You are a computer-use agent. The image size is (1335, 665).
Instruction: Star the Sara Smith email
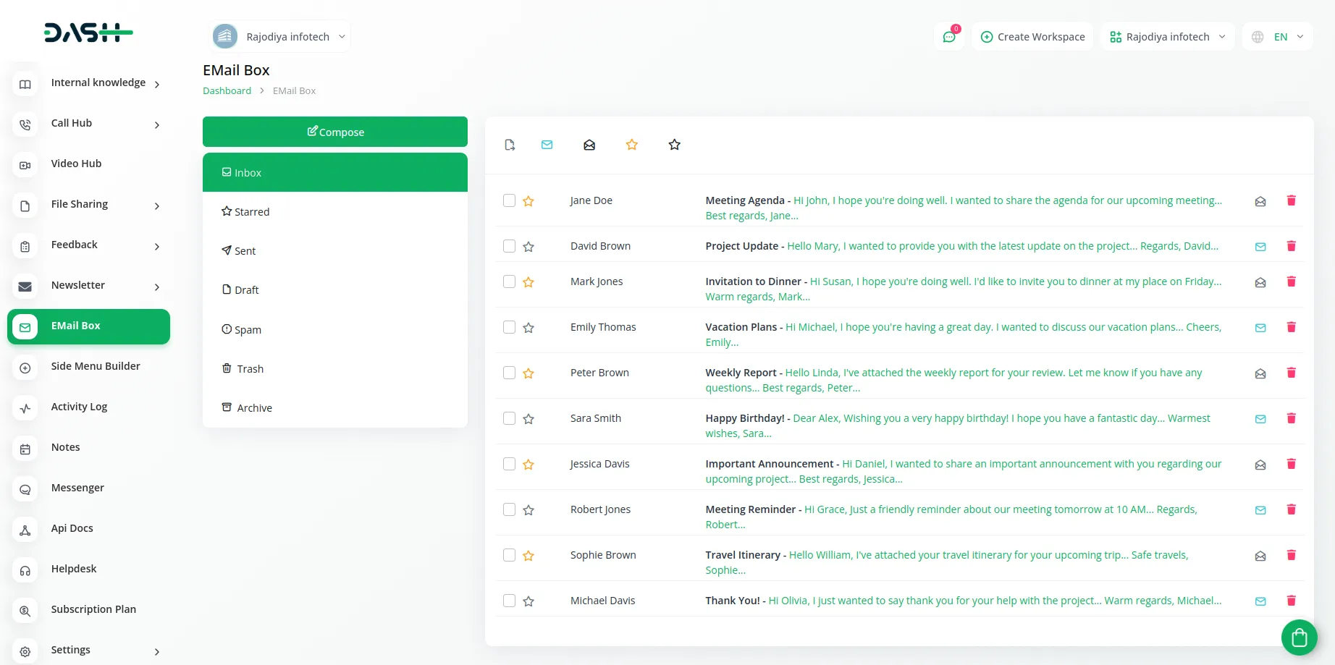tap(528, 419)
